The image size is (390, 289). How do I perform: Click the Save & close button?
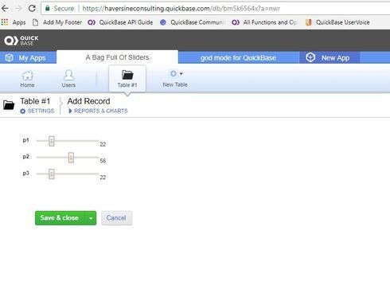tap(60, 218)
